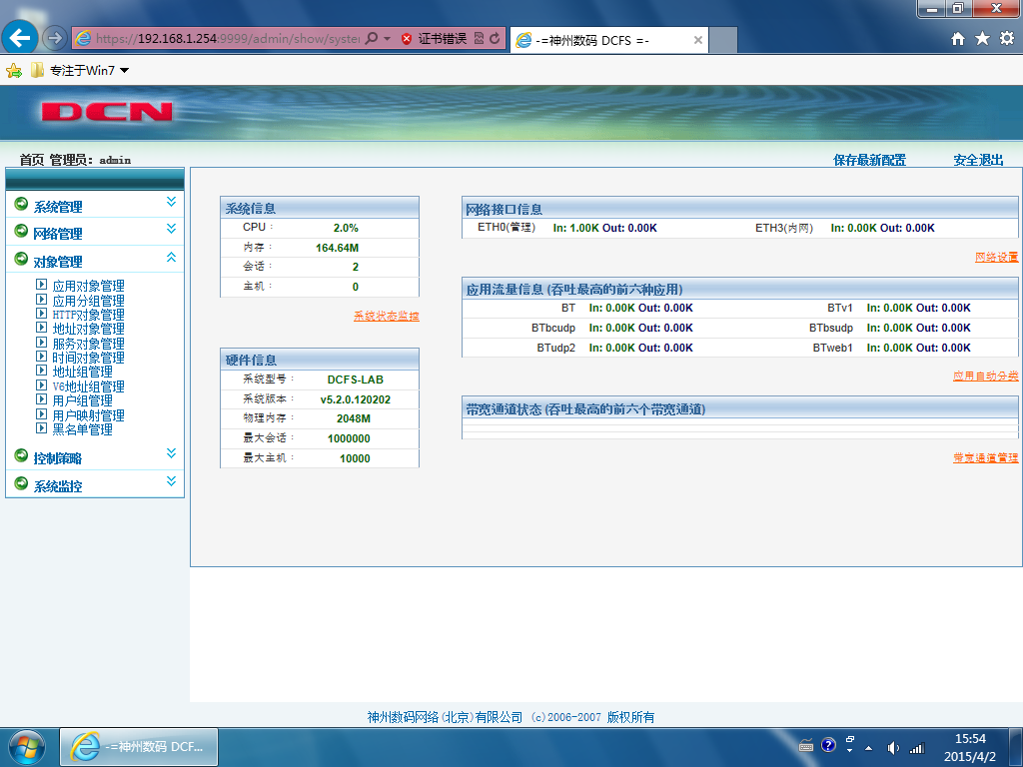
Task: Open 地址组管理 in the sidebar
Action: pyautogui.click(x=82, y=372)
